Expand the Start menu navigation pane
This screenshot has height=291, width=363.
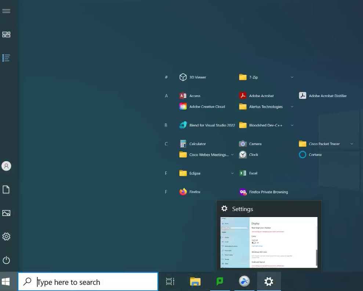pos(6,11)
